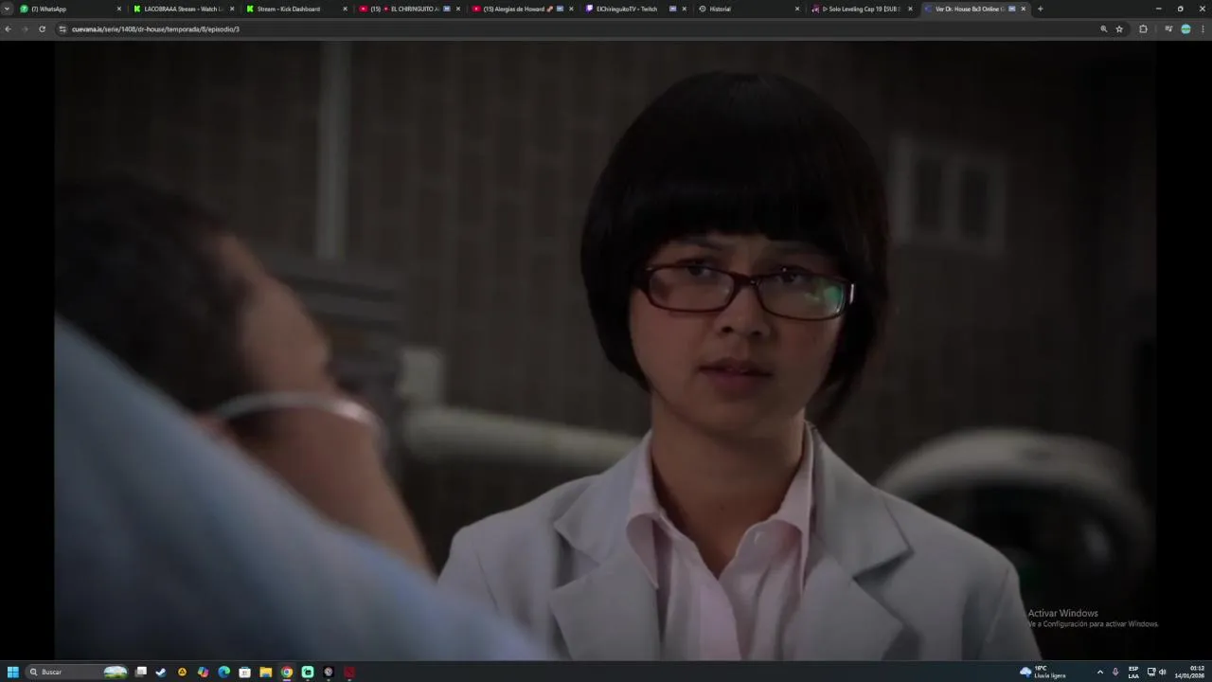Open OBS Studio from the taskbar
This screenshot has width=1212, height=682.
pos(329,672)
